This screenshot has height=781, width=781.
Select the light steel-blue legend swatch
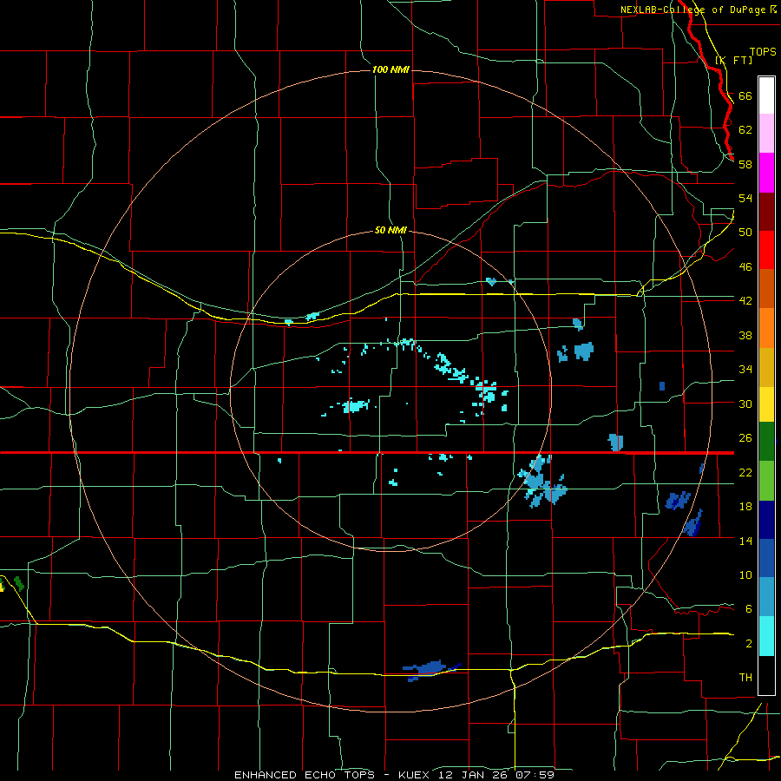pyautogui.click(x=766, y=597)
